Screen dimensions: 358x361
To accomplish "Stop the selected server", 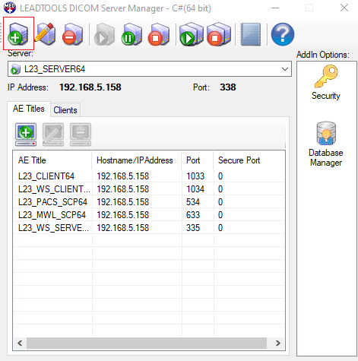I will pos(159,34).
